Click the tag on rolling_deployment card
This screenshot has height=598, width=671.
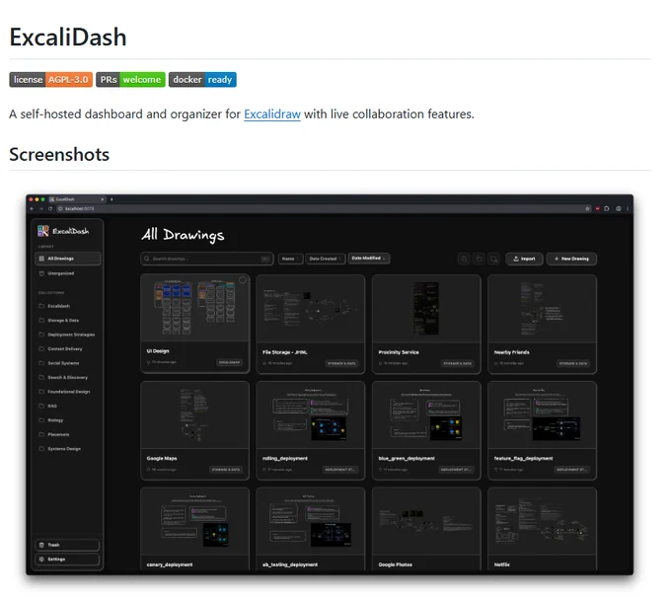(339, 470)
